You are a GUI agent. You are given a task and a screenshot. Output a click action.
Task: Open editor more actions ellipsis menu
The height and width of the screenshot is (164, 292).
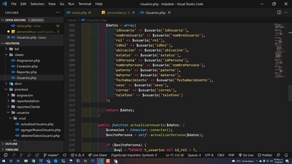286,12
